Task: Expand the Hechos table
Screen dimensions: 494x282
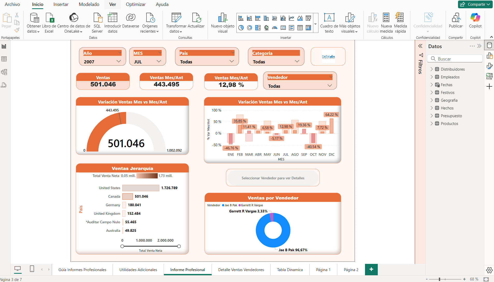Action: (x=432, y=108)
